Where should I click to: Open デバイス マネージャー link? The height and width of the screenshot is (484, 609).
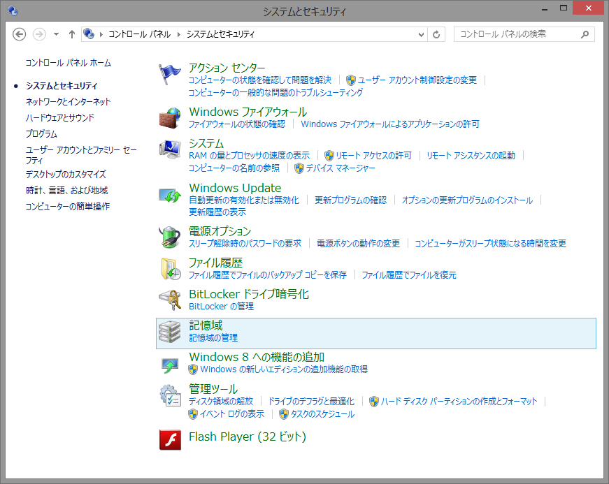tap(341, 168)
